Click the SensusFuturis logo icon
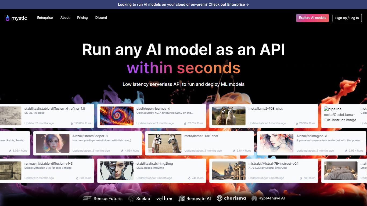The width and height of the screenshot is (367, 206). tap(87, 198)
